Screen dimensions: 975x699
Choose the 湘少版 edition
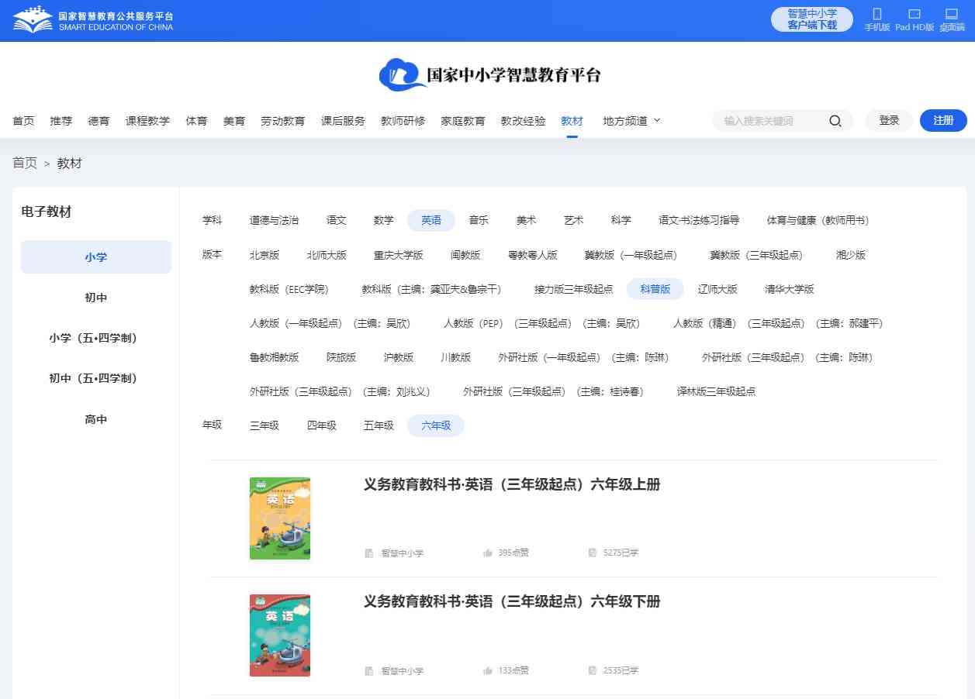(851, 254)
